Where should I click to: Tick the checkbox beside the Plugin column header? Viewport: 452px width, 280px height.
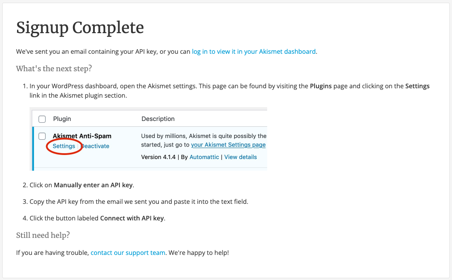42,119
